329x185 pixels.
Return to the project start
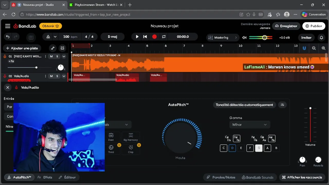tap(145, 37)
